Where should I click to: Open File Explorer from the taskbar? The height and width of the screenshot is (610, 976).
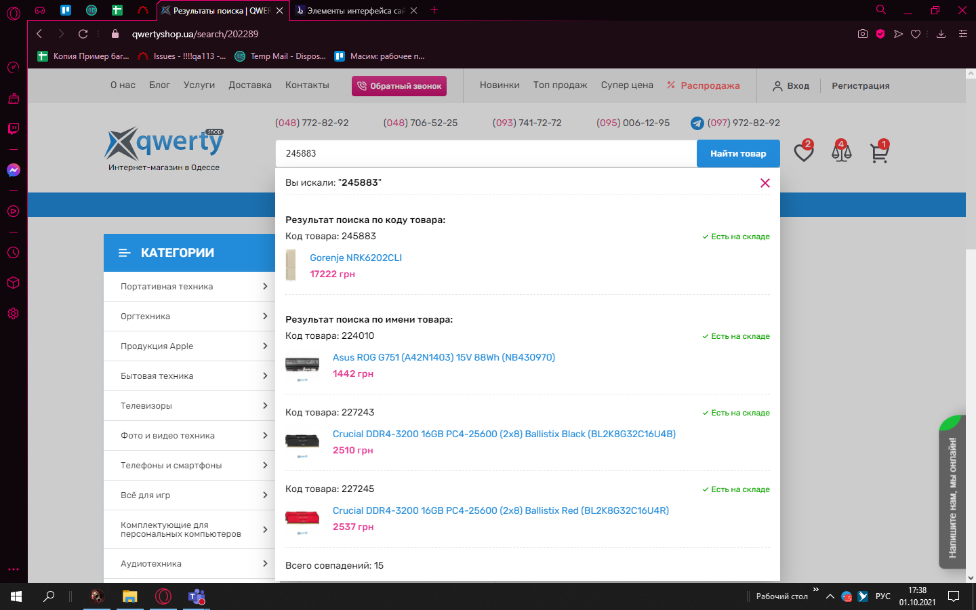tap(129, 596)
